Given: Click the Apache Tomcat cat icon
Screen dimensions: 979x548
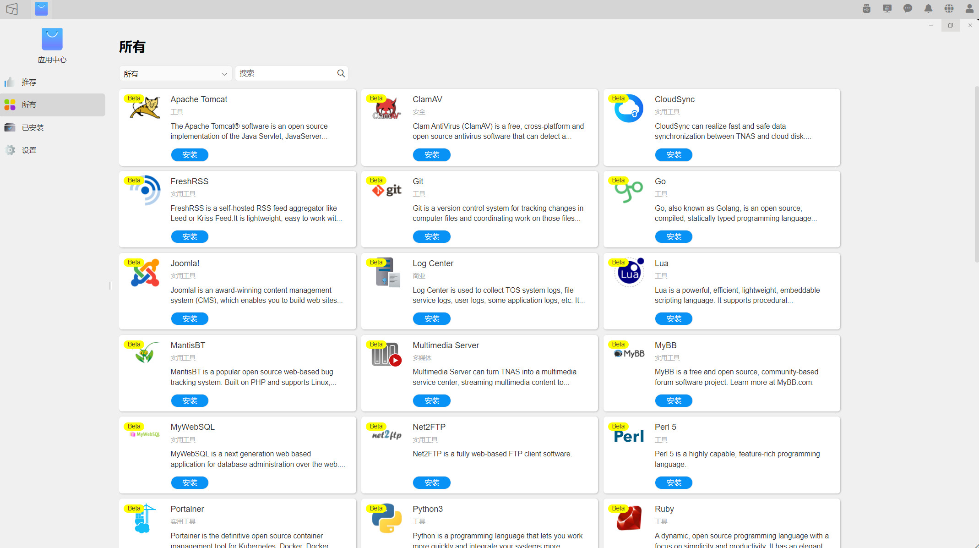Looking at the screenshot, I should tap(145, 108).
